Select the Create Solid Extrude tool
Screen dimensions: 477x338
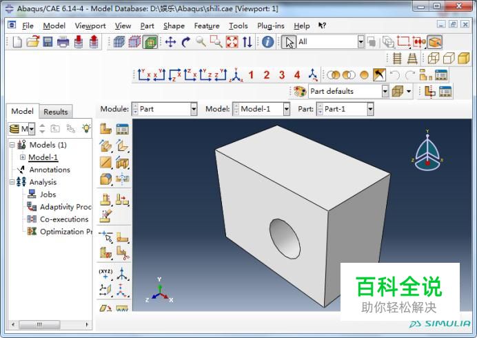[x=105, y=146]
